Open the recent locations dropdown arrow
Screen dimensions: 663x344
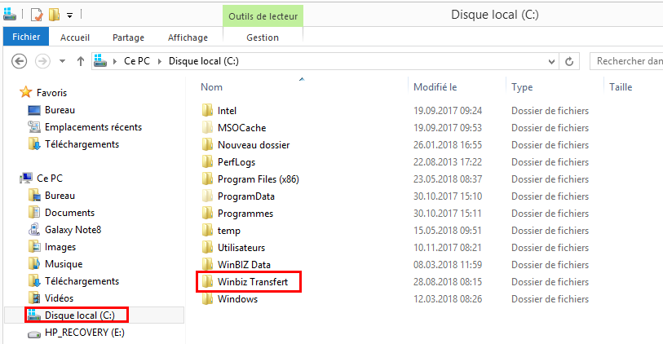click(x=61, y=61)
